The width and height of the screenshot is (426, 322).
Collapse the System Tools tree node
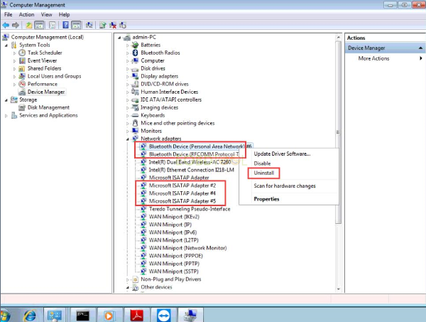click(6, 45)
